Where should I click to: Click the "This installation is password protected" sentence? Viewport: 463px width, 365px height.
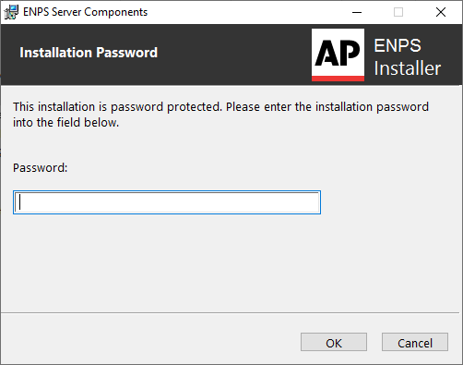point(117,107)
